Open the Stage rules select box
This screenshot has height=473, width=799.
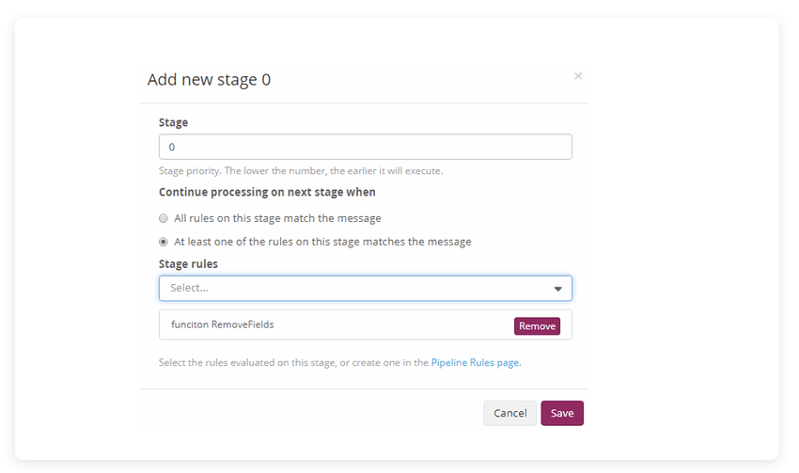coord(366,289)
